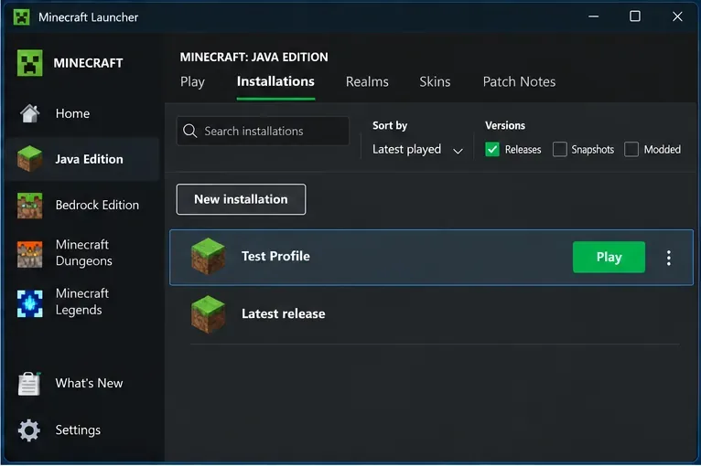Select the Installations tab
This screenshot has height=466, width=701.
(275, 81)
